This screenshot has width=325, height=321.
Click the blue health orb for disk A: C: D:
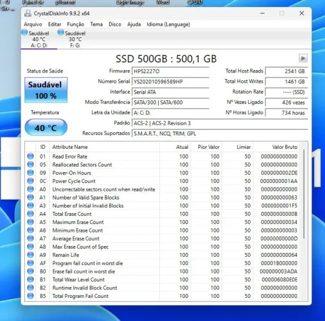[24, 33]
